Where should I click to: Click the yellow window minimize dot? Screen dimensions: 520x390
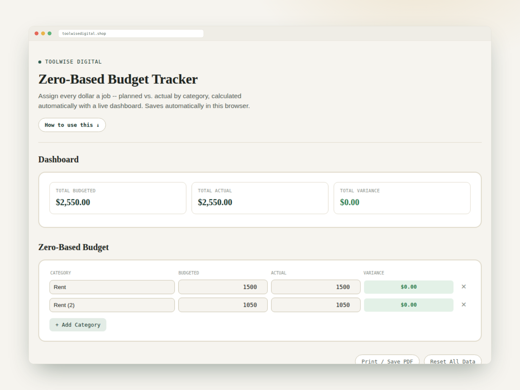[x=43, y=34]
